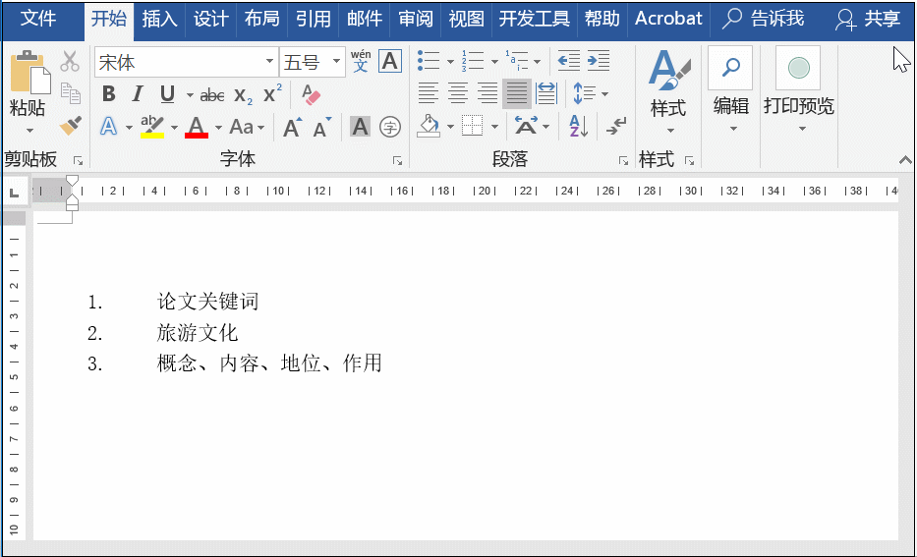Insert enclosed character icon

pyautogui.click(x=390, y=127)
